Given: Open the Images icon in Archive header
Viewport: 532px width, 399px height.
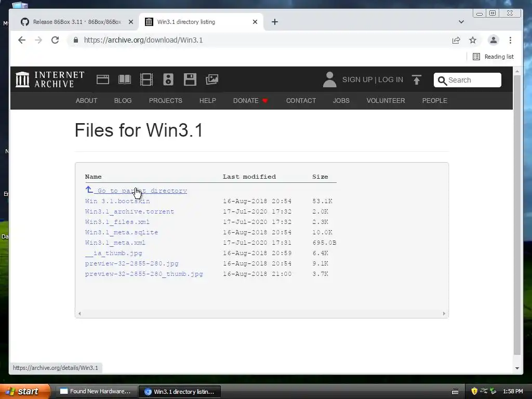Looking at the screenshot, I should click(x=212, y=79).
